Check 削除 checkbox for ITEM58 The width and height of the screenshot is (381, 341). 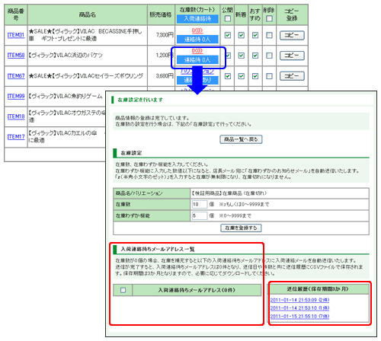269,56
